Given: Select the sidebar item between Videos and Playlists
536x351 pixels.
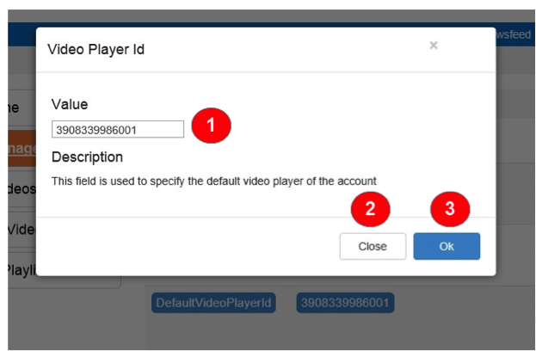Looking at the screenshot, I should pyautogui.click(x=21, y=229).
